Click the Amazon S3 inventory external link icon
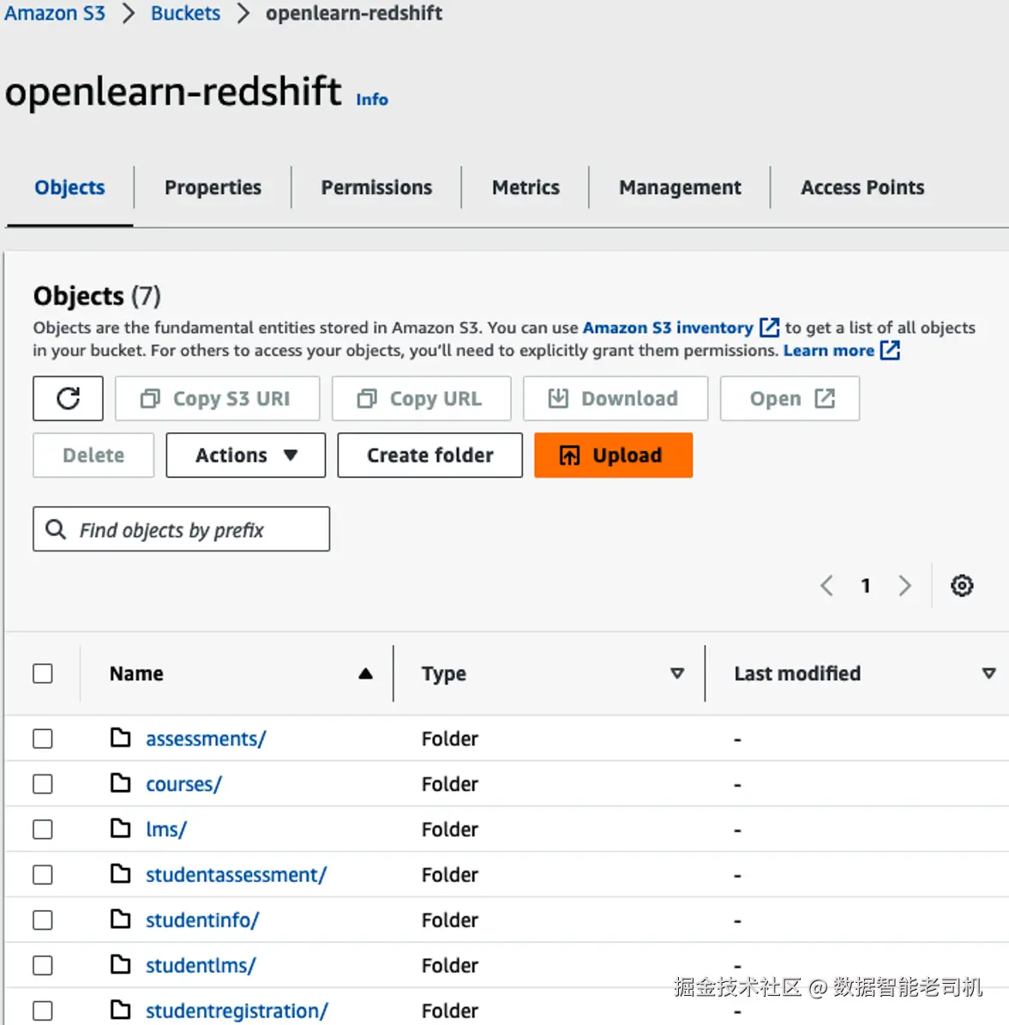 pyautogui.click(x=769, y=328)
